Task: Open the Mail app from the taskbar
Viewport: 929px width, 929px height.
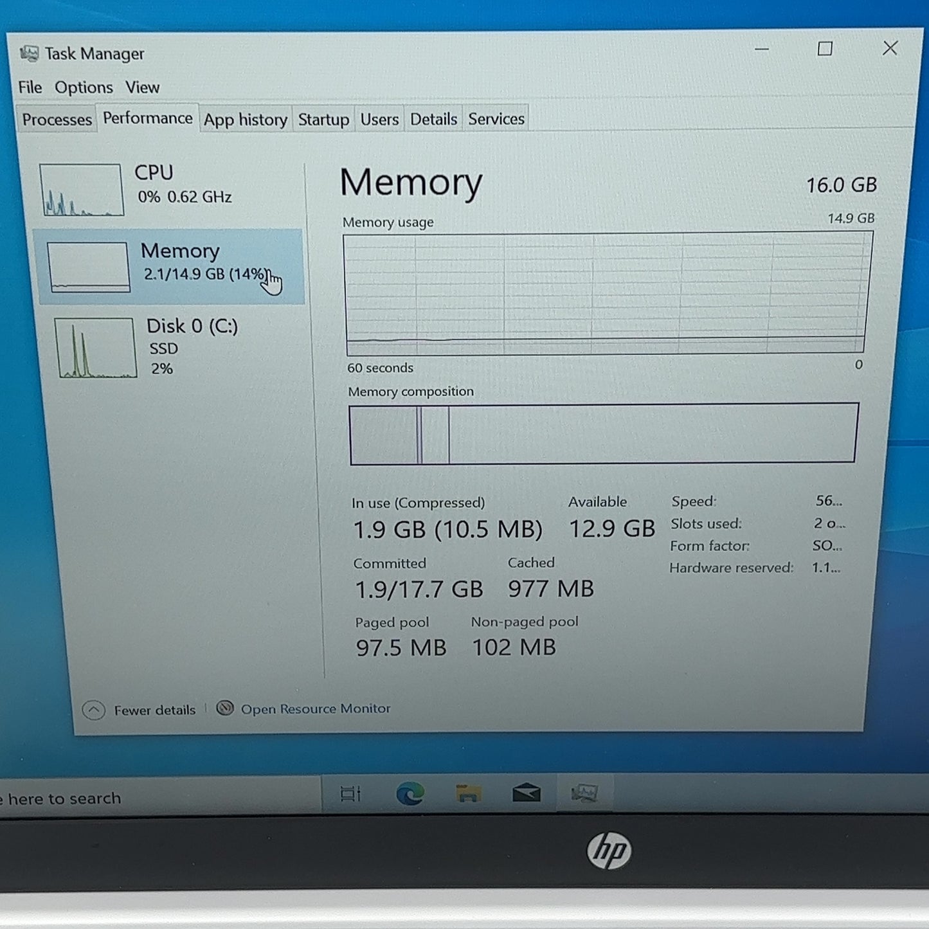Action: [x=526, y=794]
